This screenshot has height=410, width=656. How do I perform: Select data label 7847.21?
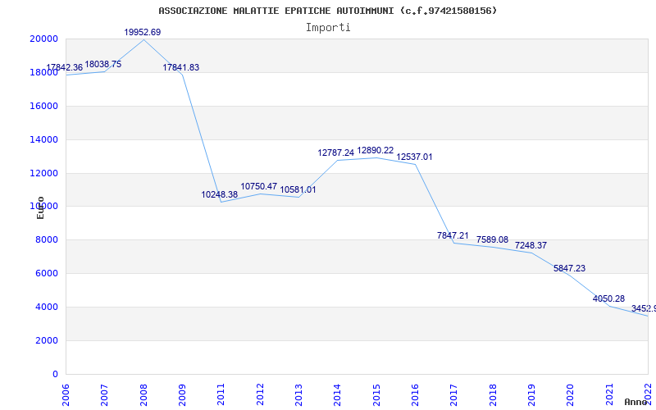(x=453, y=235)
